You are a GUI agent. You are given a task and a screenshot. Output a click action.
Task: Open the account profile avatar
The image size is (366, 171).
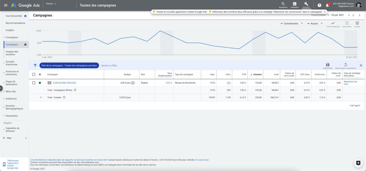358,5
